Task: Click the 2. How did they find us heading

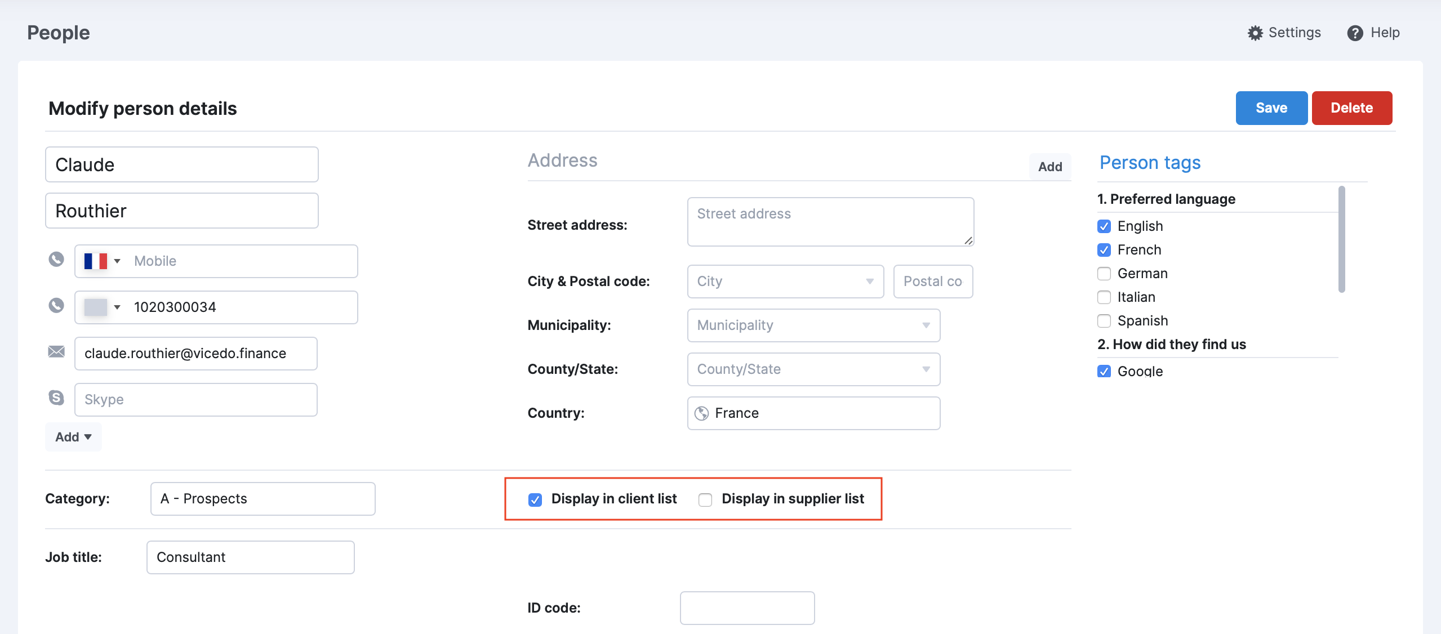Action: pyautogui.click(x=1172, y=345)
